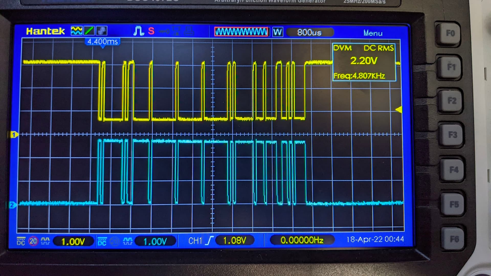Tap the rising-edge trigger slope icon
The height and width of the screenshot is (276, 491).
(210, 240)
